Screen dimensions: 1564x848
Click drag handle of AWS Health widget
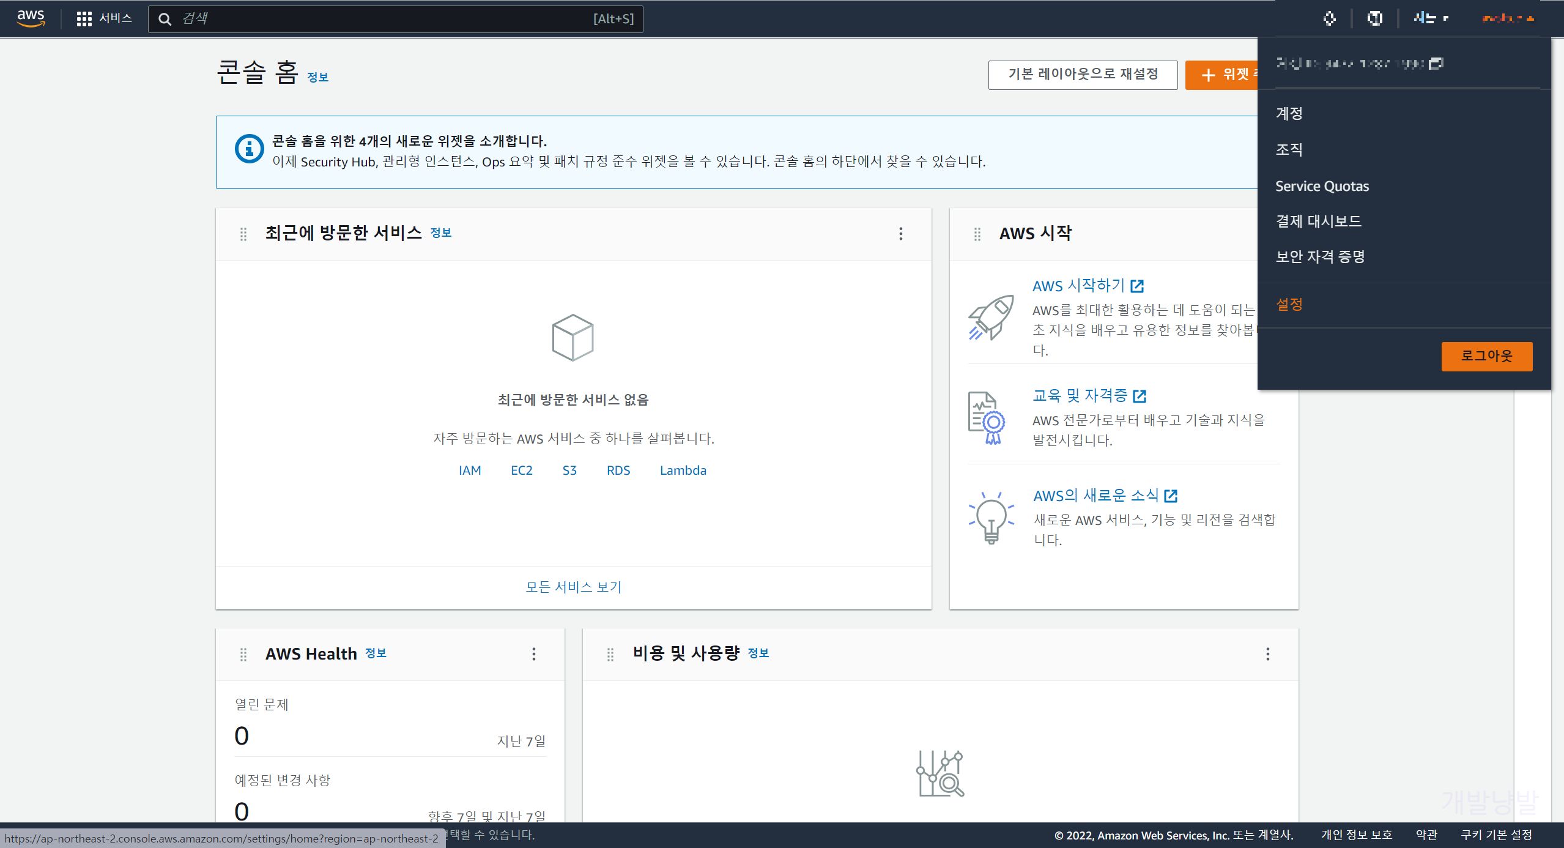(243, 654)
